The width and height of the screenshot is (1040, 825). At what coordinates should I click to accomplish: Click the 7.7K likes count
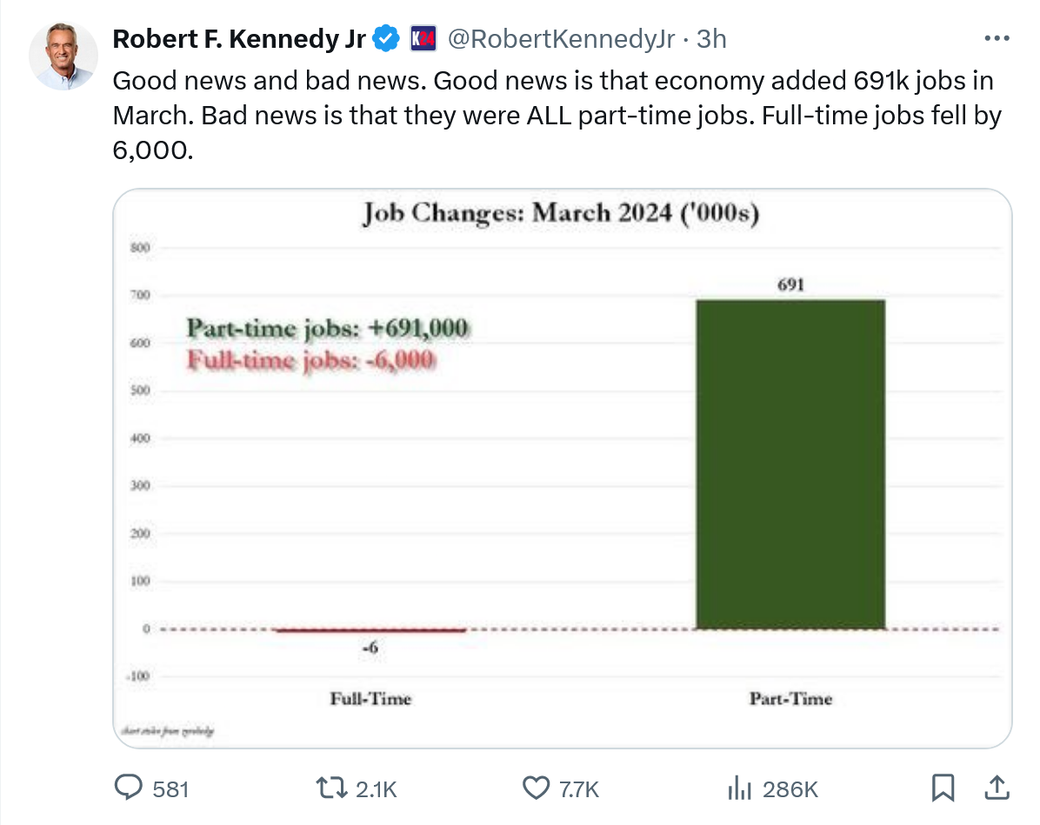tap(579, 789)
